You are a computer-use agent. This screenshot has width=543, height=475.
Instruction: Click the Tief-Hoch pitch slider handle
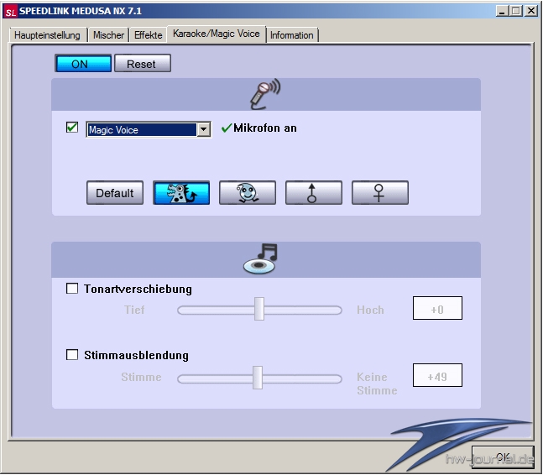click(259, 309)
